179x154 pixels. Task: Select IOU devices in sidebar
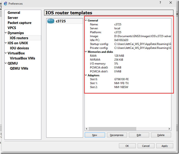pyautogui.click(x=19, y=48)
